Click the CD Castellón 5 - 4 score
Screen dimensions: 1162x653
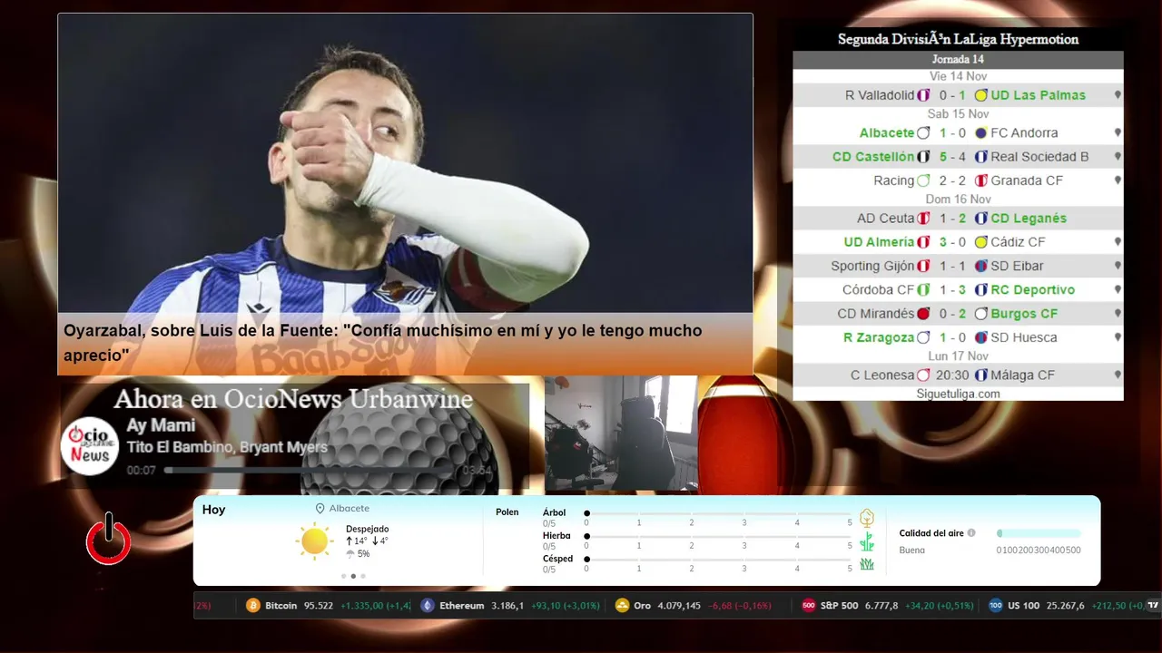[x=952, y=157]
